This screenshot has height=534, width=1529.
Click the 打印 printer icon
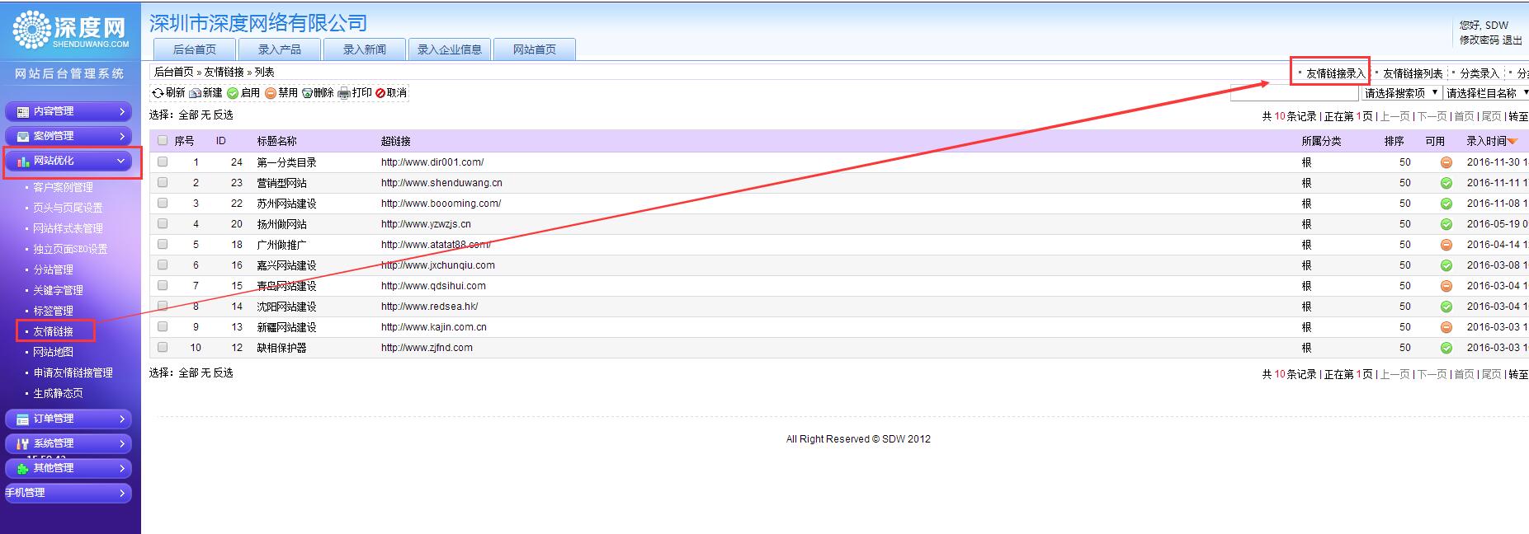344,93
